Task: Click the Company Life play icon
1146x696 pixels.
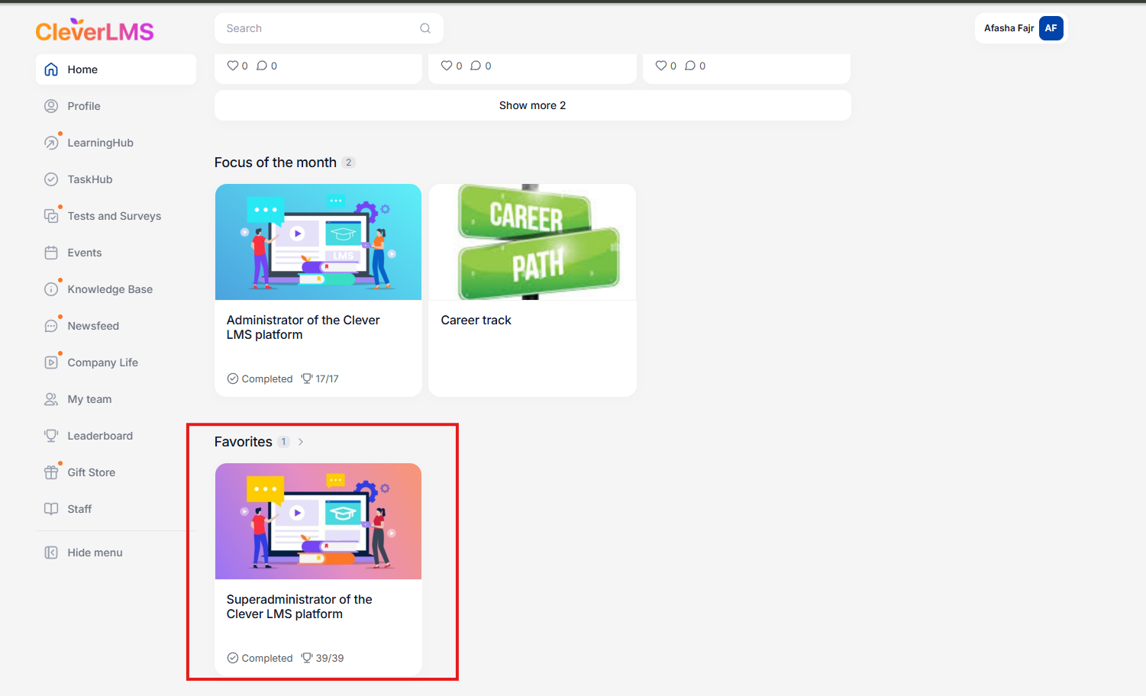Action: 51,362
